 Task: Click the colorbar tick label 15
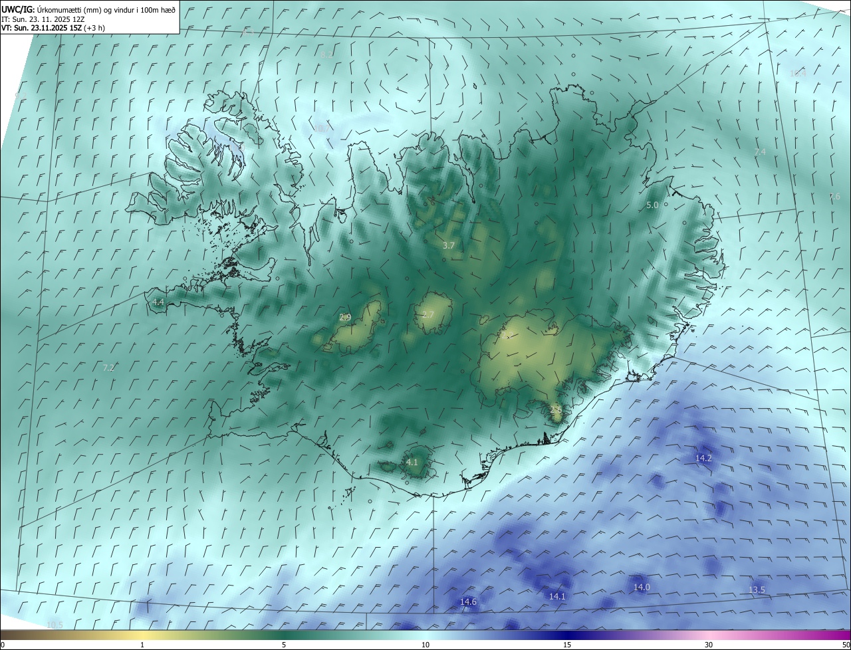567,645
